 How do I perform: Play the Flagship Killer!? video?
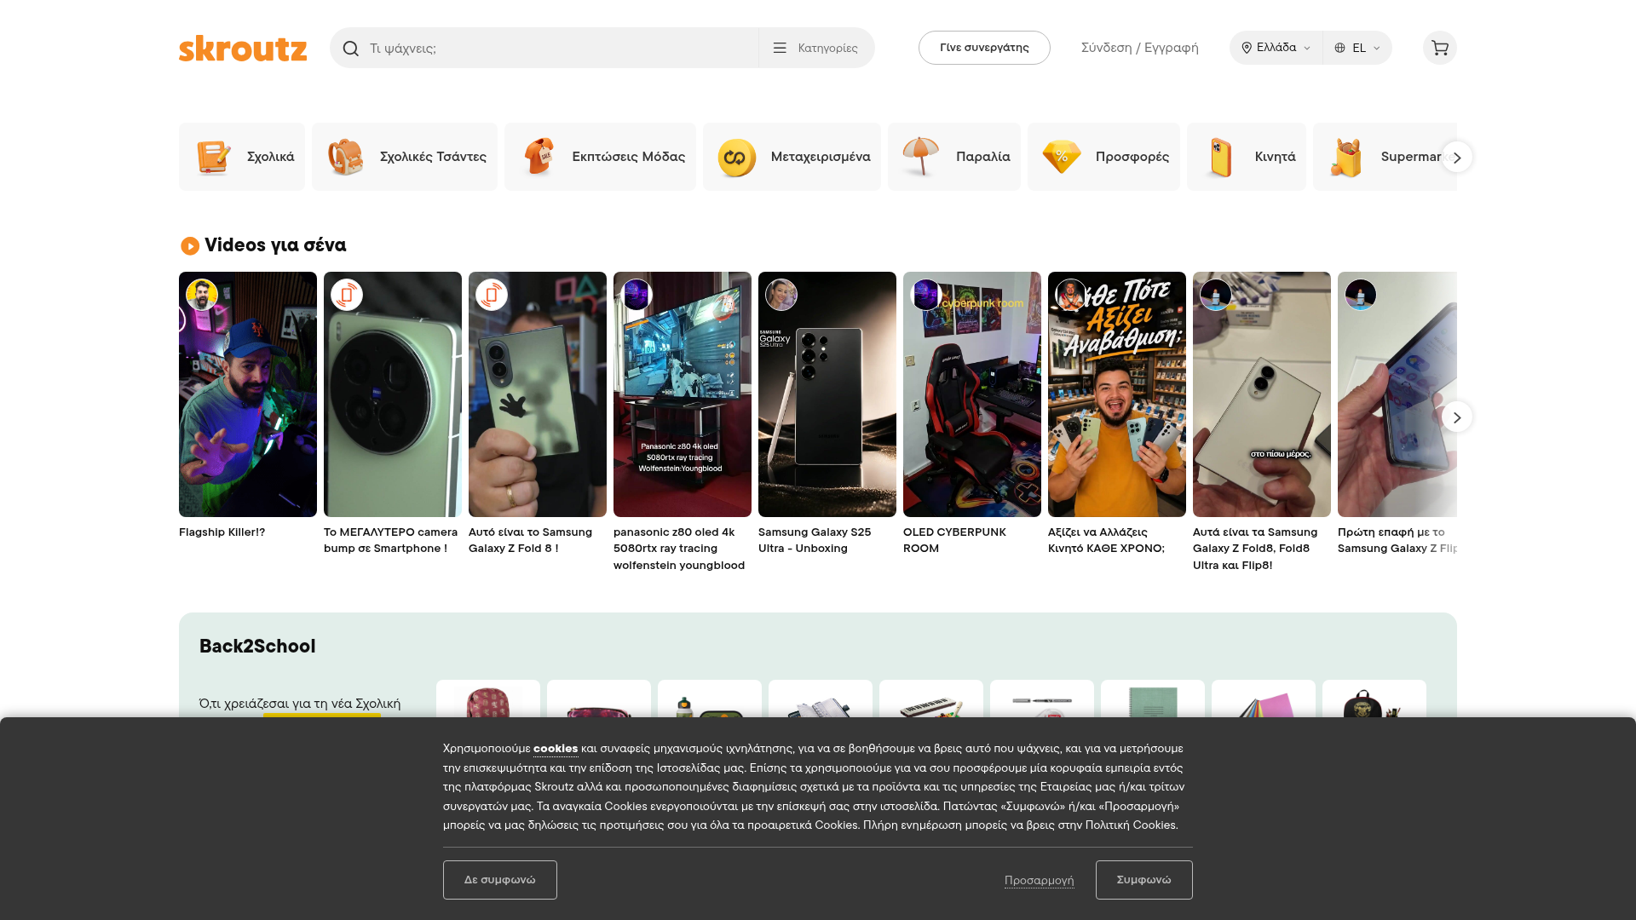[248, 394]
